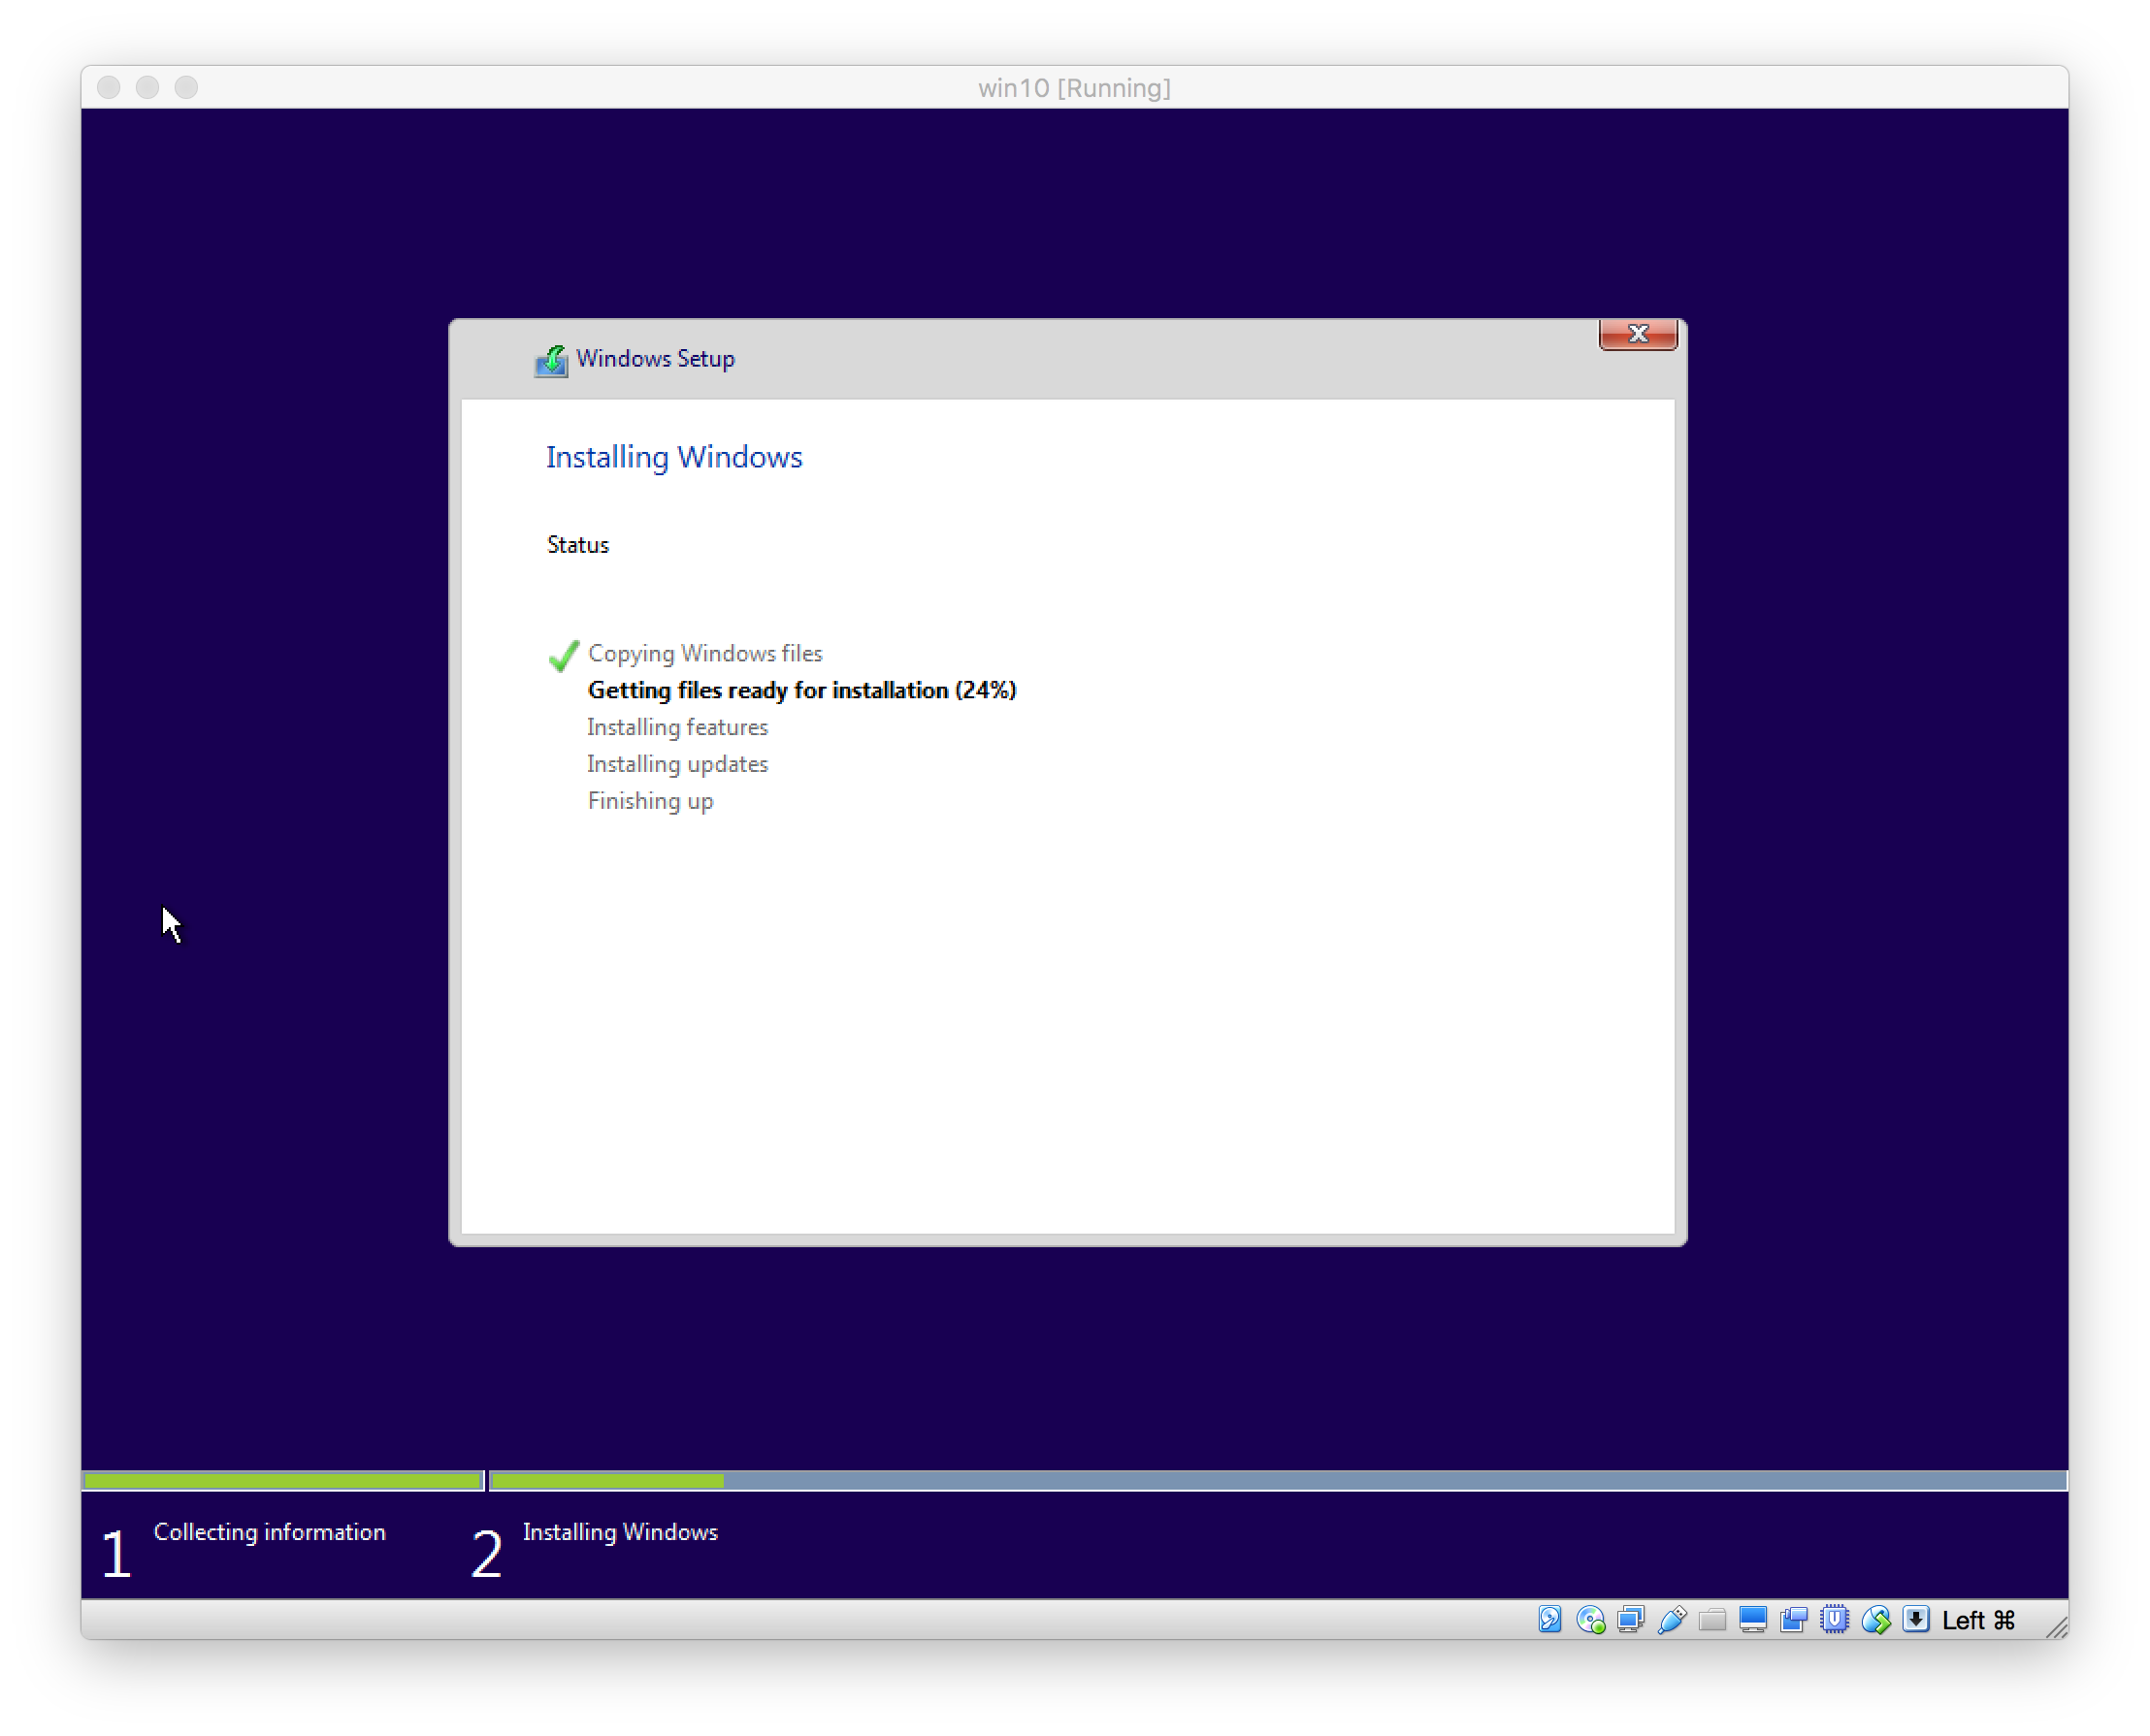Screen dimensions: 2150x1736
Task: Click the Collecting information progress bar segment
Action: 283,1481
